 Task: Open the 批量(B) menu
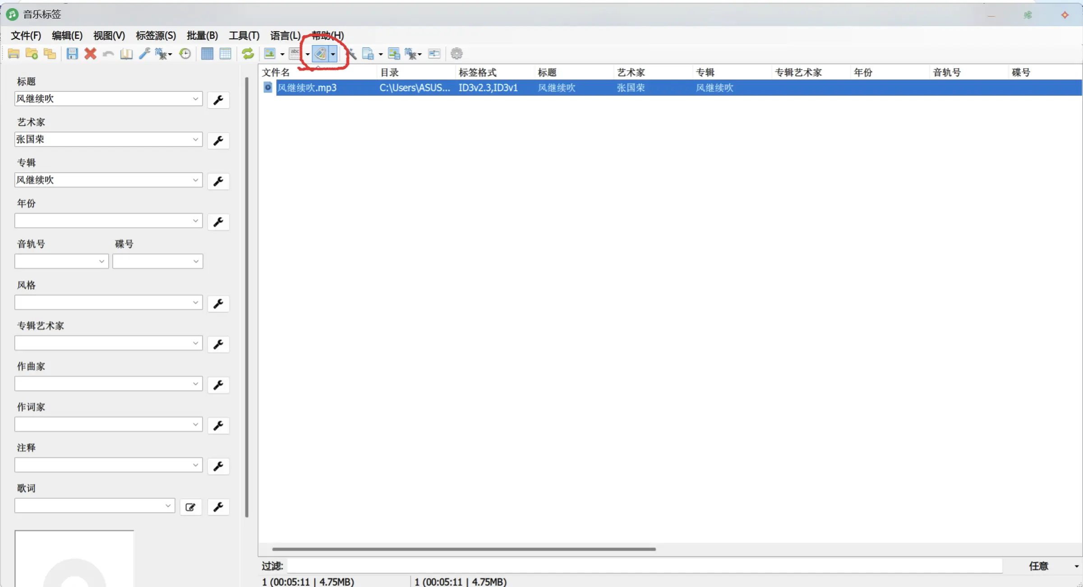202,35
